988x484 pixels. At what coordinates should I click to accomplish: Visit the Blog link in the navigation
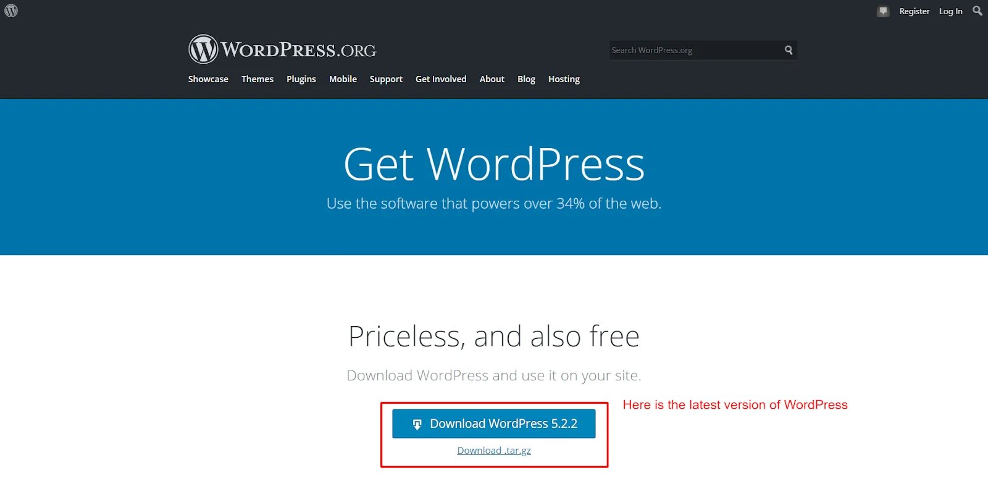pos(526,79)
